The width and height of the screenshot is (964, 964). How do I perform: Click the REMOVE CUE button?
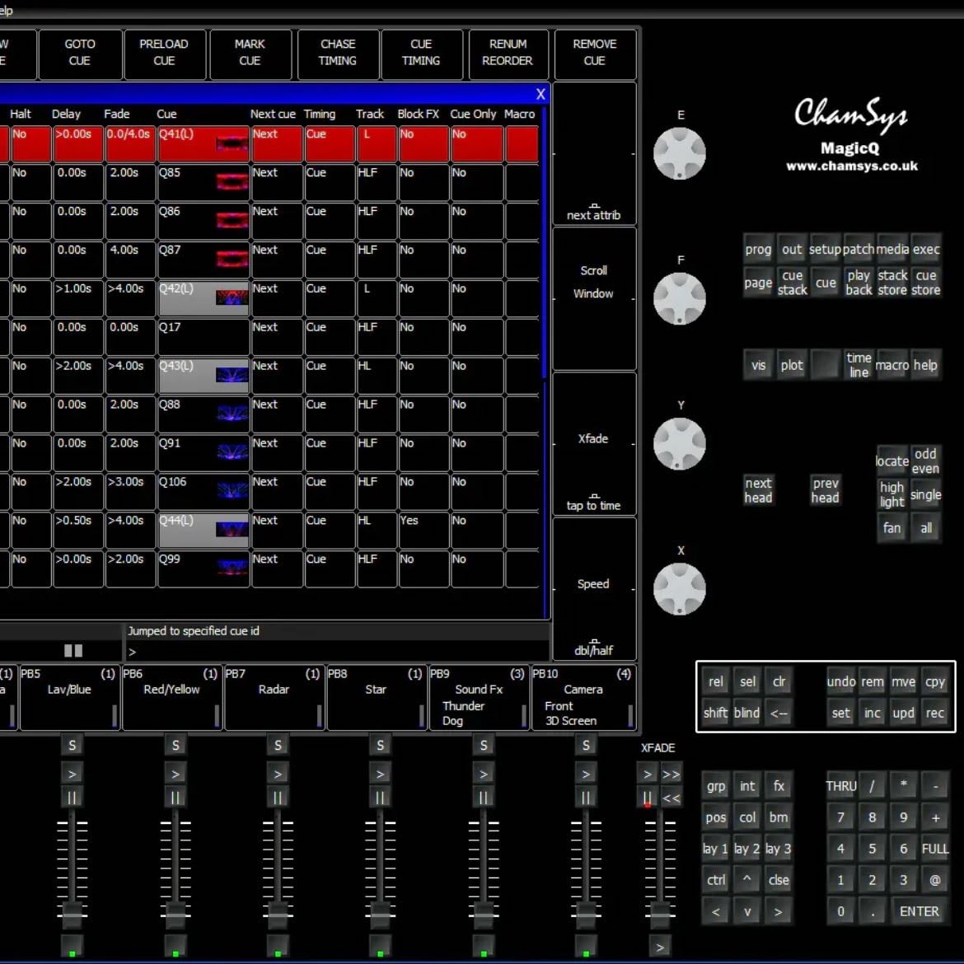tap(595, 53)
